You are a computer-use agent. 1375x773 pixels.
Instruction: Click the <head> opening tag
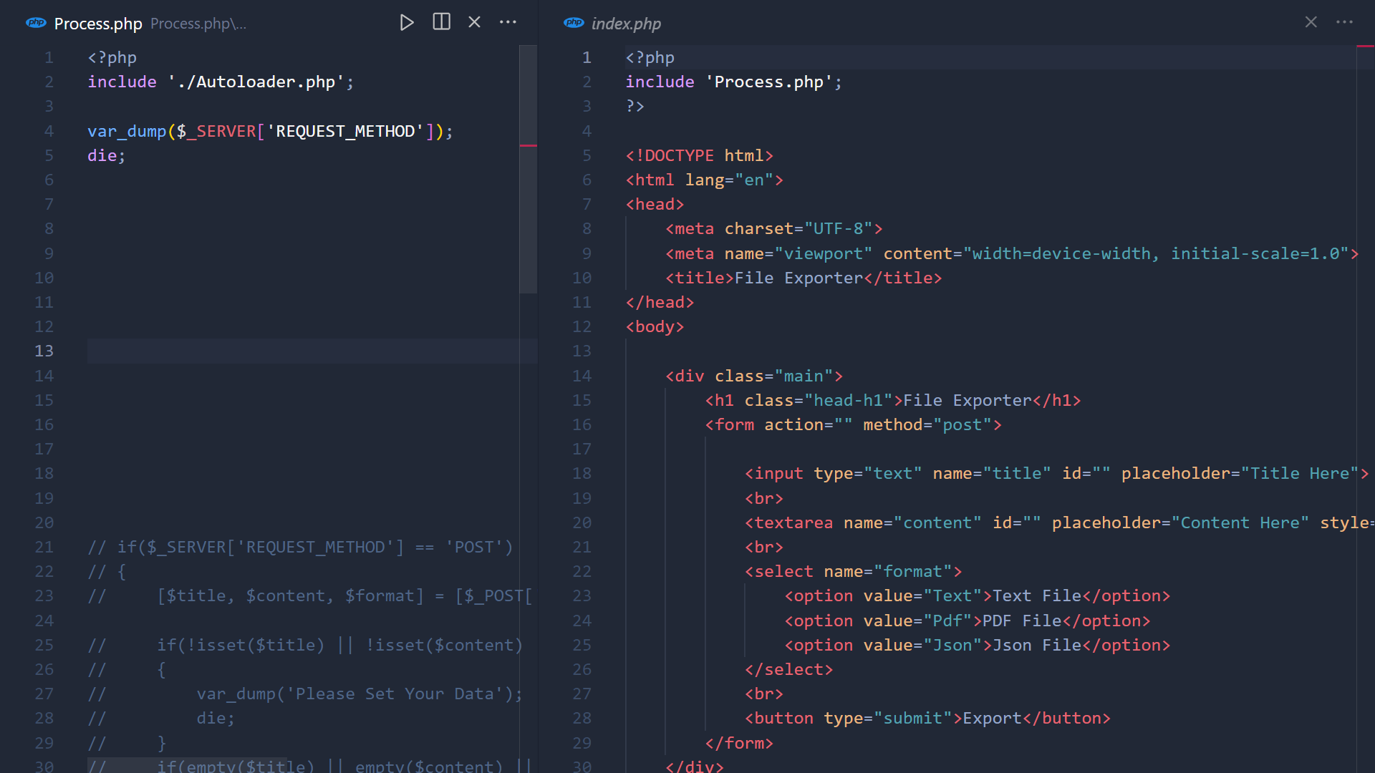coord(655,204)
